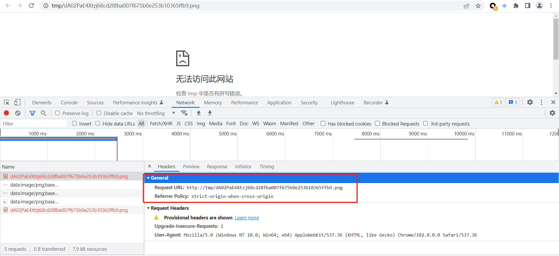This screenshot has height=256, width=559.
Task: Check Has blocked cookies checkbox
Action: tap(323, 123)
